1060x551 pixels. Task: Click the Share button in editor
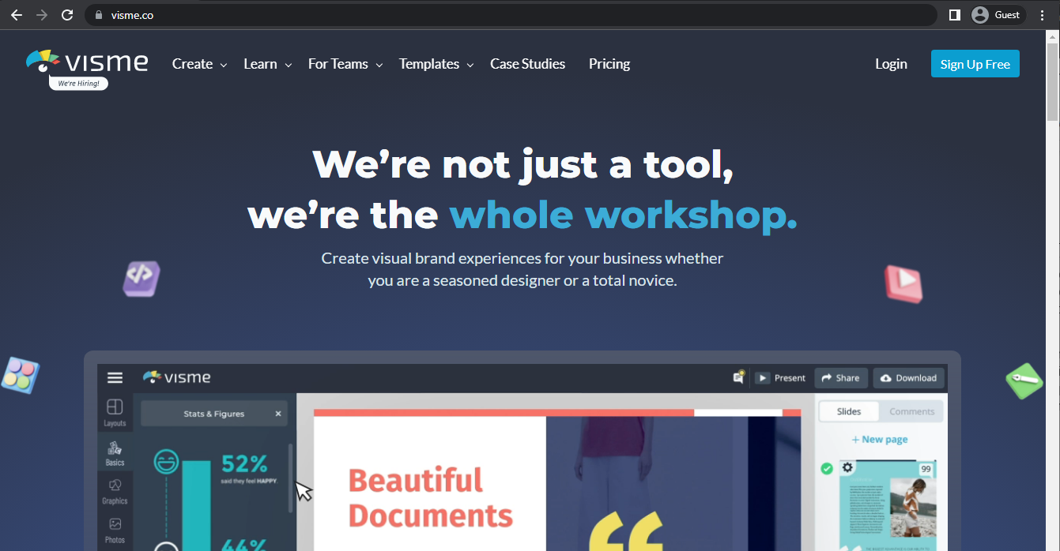[841, 378]
